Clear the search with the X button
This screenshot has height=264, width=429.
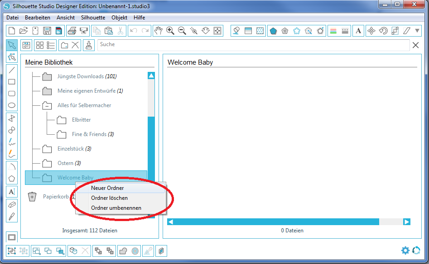(x=415, y=45)
